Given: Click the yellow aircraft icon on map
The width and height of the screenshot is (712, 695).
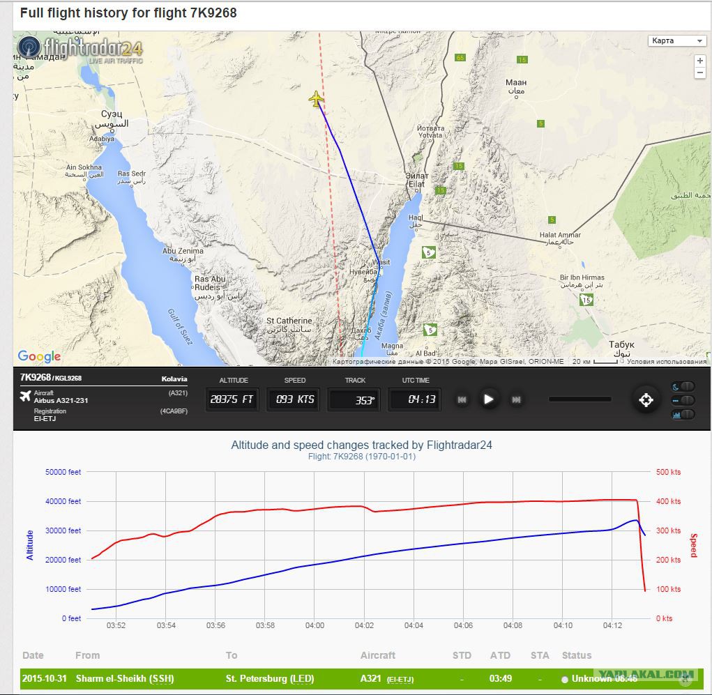Looking at the screenshot, I should tap(316, 98).
